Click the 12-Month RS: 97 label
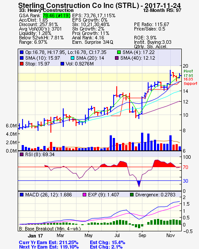 [162, 10]
